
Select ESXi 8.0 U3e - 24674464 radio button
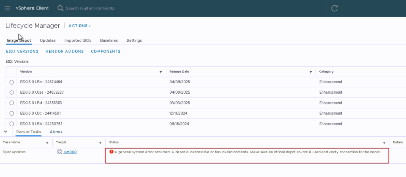click(11, 82)
